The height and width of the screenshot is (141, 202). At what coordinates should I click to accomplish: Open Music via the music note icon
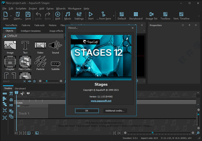68,14
